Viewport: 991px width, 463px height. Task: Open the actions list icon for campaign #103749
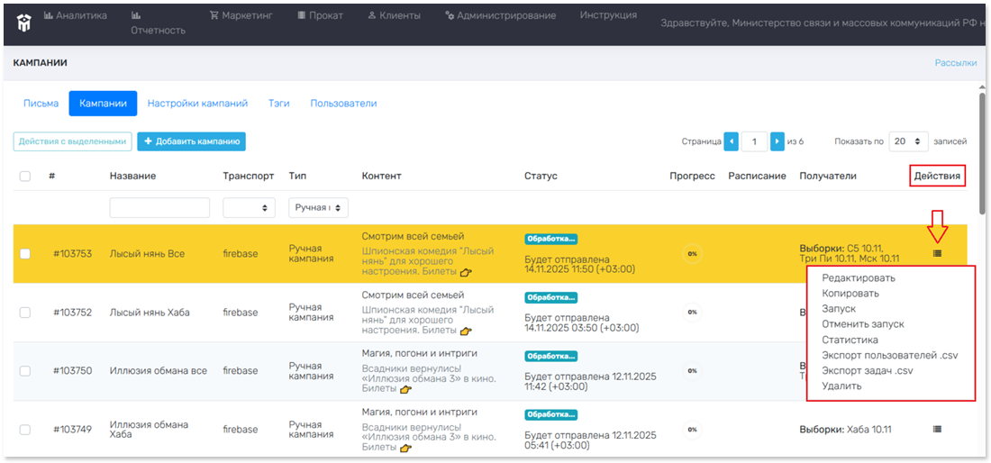click(x=938, y=430)
